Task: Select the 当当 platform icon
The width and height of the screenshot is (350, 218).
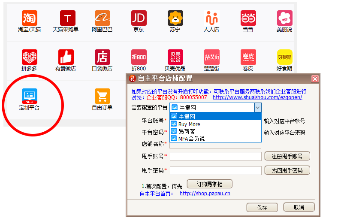Action: pyautogui.click(x=248, y=18)
